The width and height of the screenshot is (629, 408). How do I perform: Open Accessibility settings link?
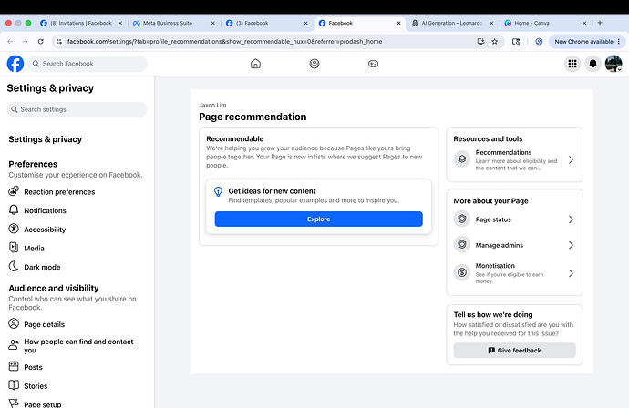click(45, 229)
